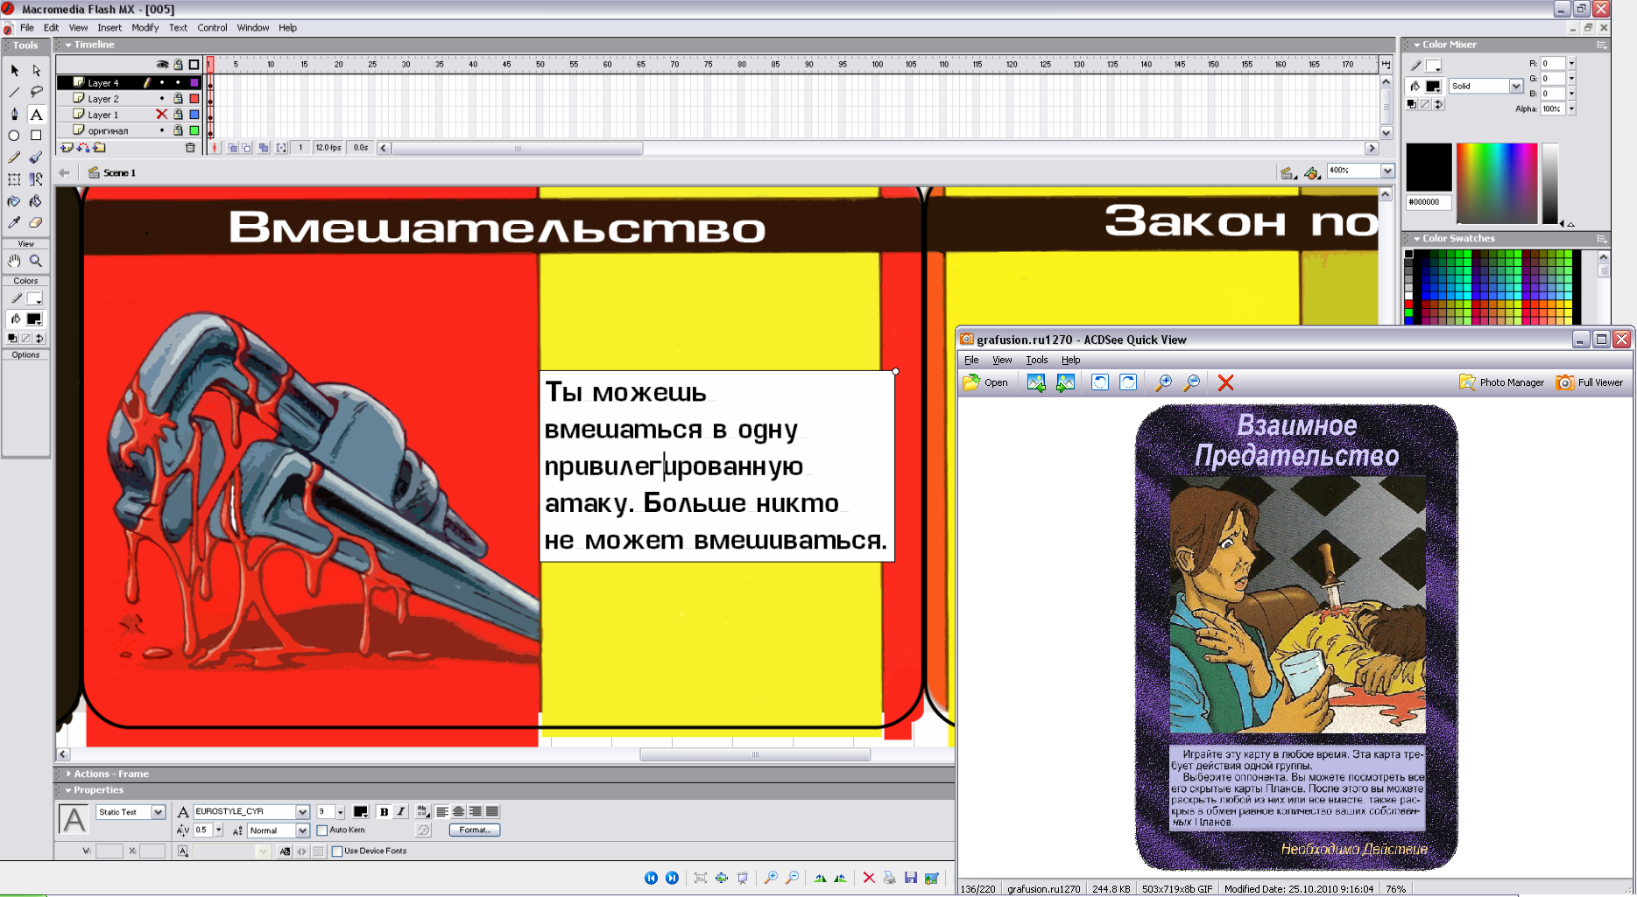Choose the Lasso tool

(36, 92)
